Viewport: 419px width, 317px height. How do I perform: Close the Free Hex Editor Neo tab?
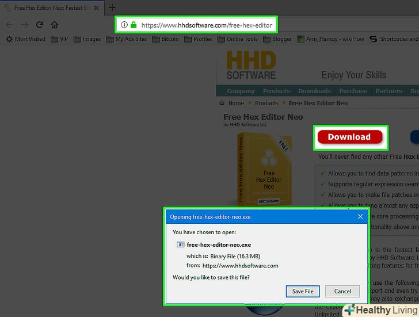point(97,8)
